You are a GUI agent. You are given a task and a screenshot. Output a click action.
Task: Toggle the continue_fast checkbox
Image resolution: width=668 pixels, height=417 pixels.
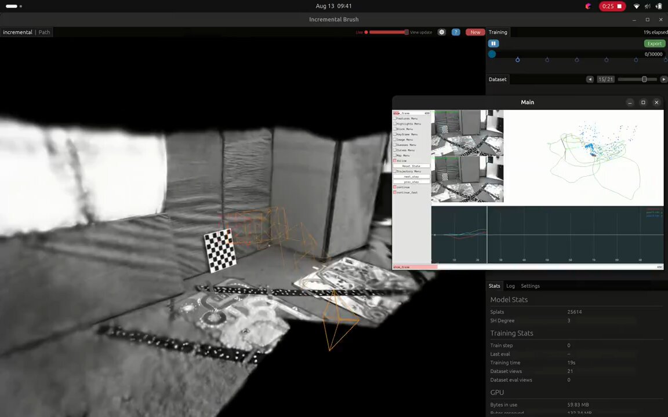395,192
